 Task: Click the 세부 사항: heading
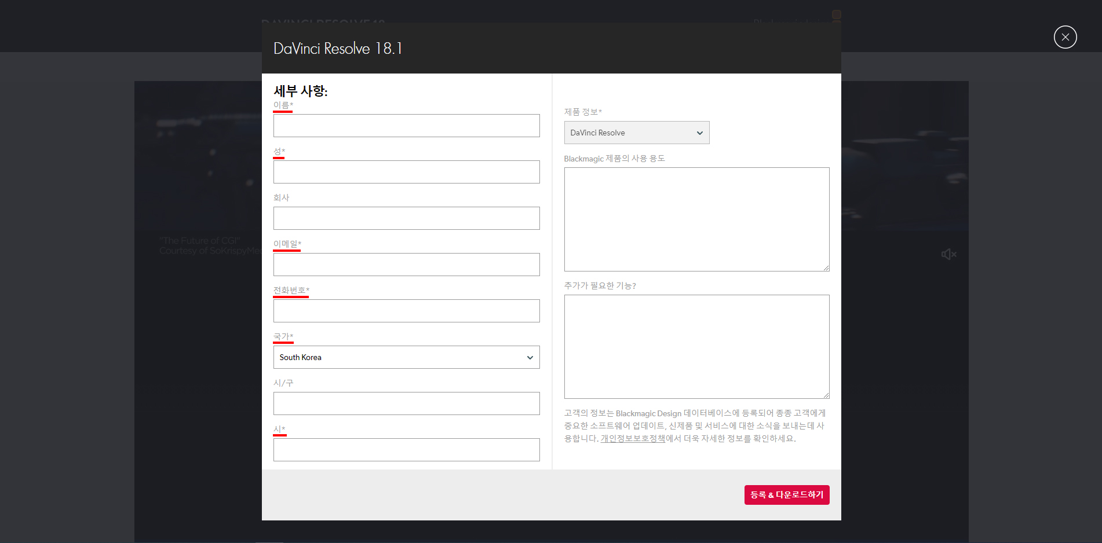click(301, 91)
